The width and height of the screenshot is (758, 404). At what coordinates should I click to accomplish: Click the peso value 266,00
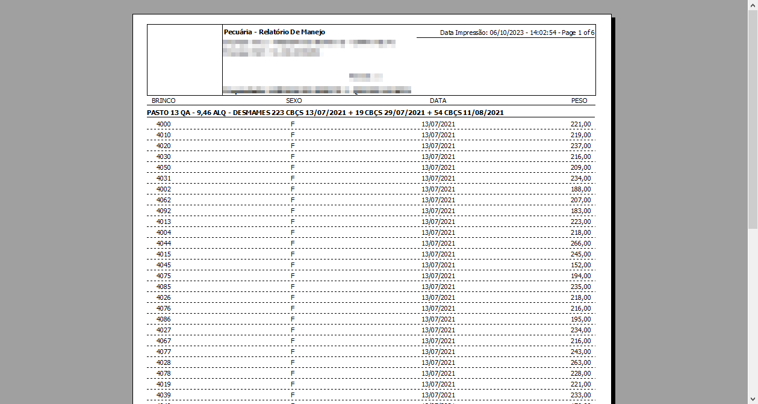pos(581,243)
